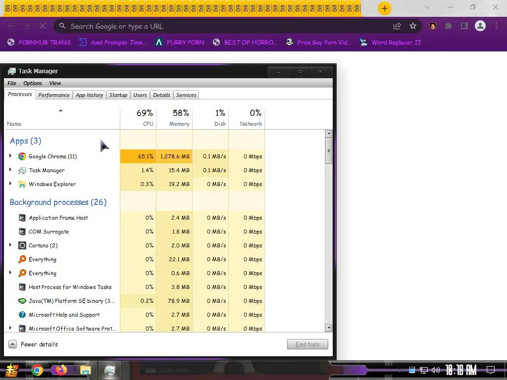Select the COM Surrogate process icon
The image size is (507, 380).
22,232
